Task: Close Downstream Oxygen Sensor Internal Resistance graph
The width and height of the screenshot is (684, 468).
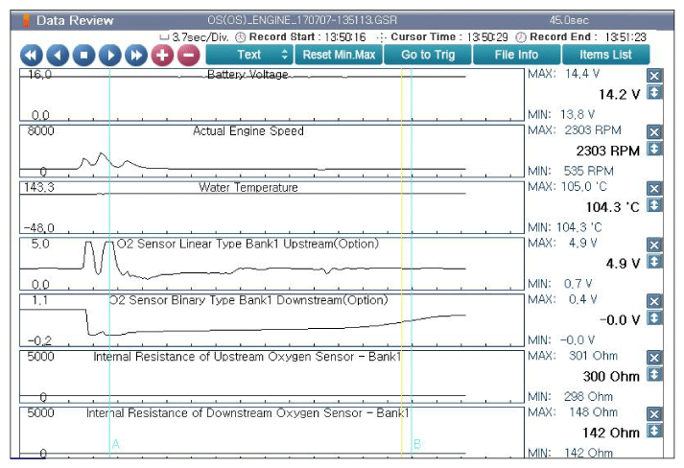Action: (x=654, y=414)
